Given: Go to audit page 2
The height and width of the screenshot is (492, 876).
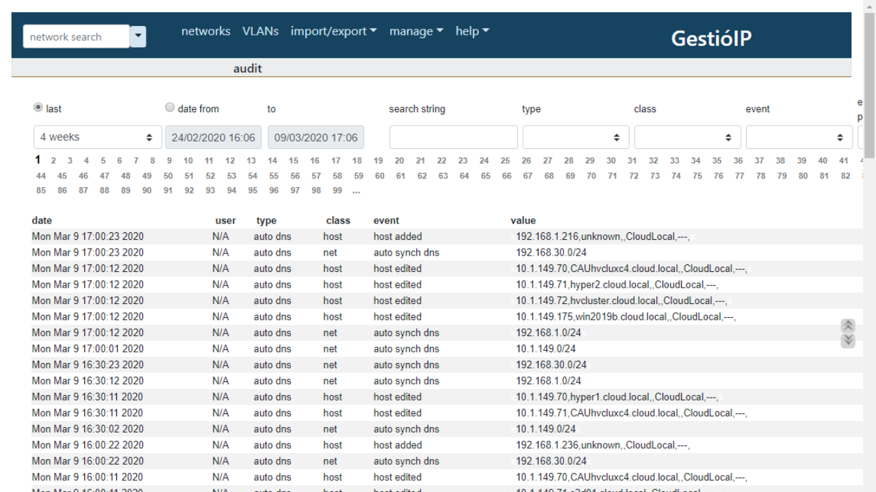Looking at the screenshot, I should coord(54,161).
